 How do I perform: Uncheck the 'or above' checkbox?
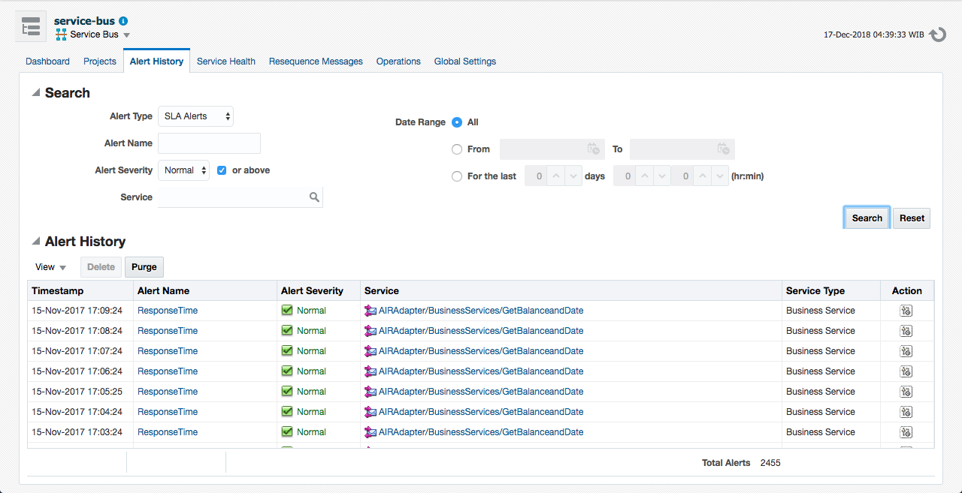click(x=221, y=170)
